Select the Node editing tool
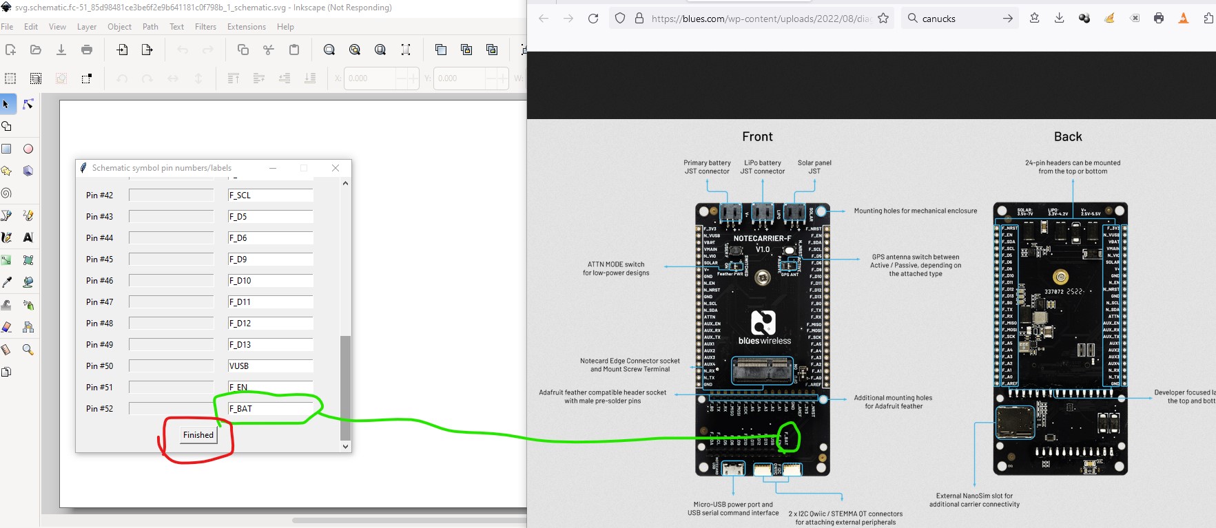This screenshot has height=528, width=1216. point(28,104)
